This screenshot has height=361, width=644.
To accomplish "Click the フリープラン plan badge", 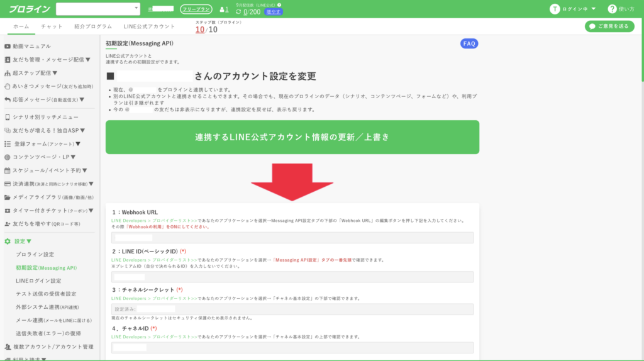I will (196, 9).
